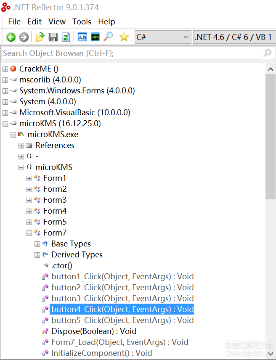Image resolution: width=276 pixels, height=360 pixels.
Task: Collapse the microKMS.exe module node
Action: click(x=13, y=135)
